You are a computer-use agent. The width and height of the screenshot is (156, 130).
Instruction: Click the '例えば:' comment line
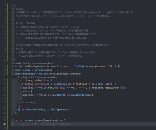tap(20, 49)
